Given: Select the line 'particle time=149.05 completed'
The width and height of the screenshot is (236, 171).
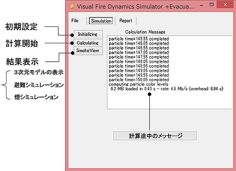Looking at the screenshot, I should 139,71.
